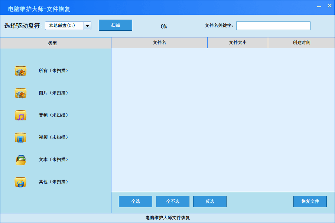Screen dimensions: 335x223
Task: Click the 文本 text folder icon
Action: click(x=20, y=160)
